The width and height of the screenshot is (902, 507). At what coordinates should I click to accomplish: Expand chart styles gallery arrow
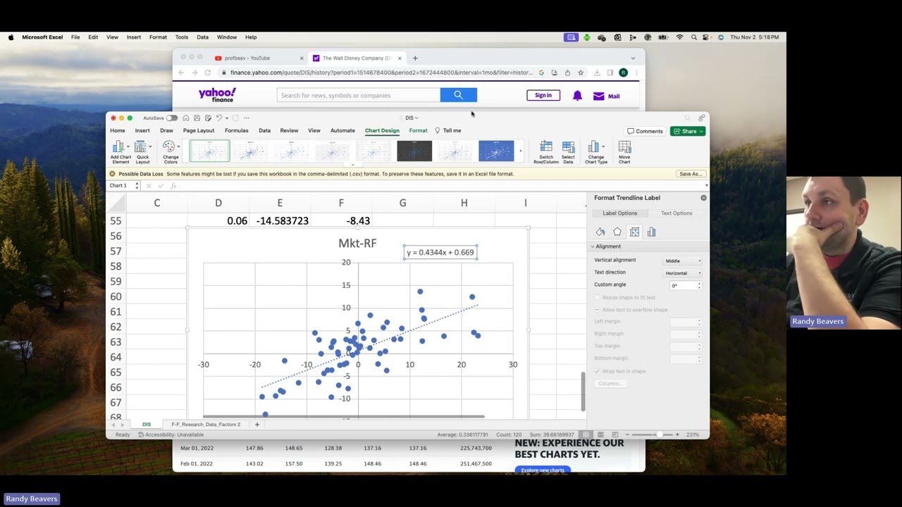521,151
